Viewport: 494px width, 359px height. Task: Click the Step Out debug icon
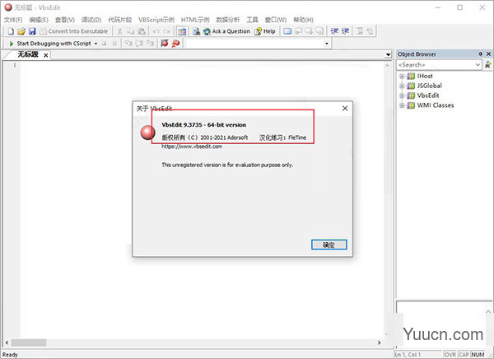click(x=150, y=43)
